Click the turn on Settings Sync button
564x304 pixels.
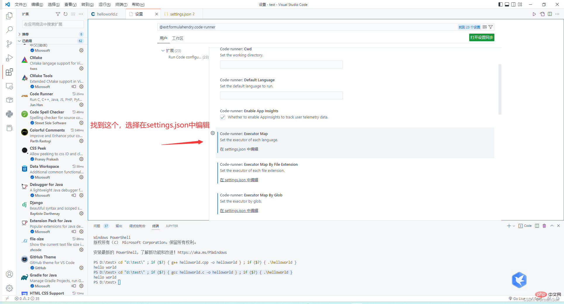click(482, 37)
